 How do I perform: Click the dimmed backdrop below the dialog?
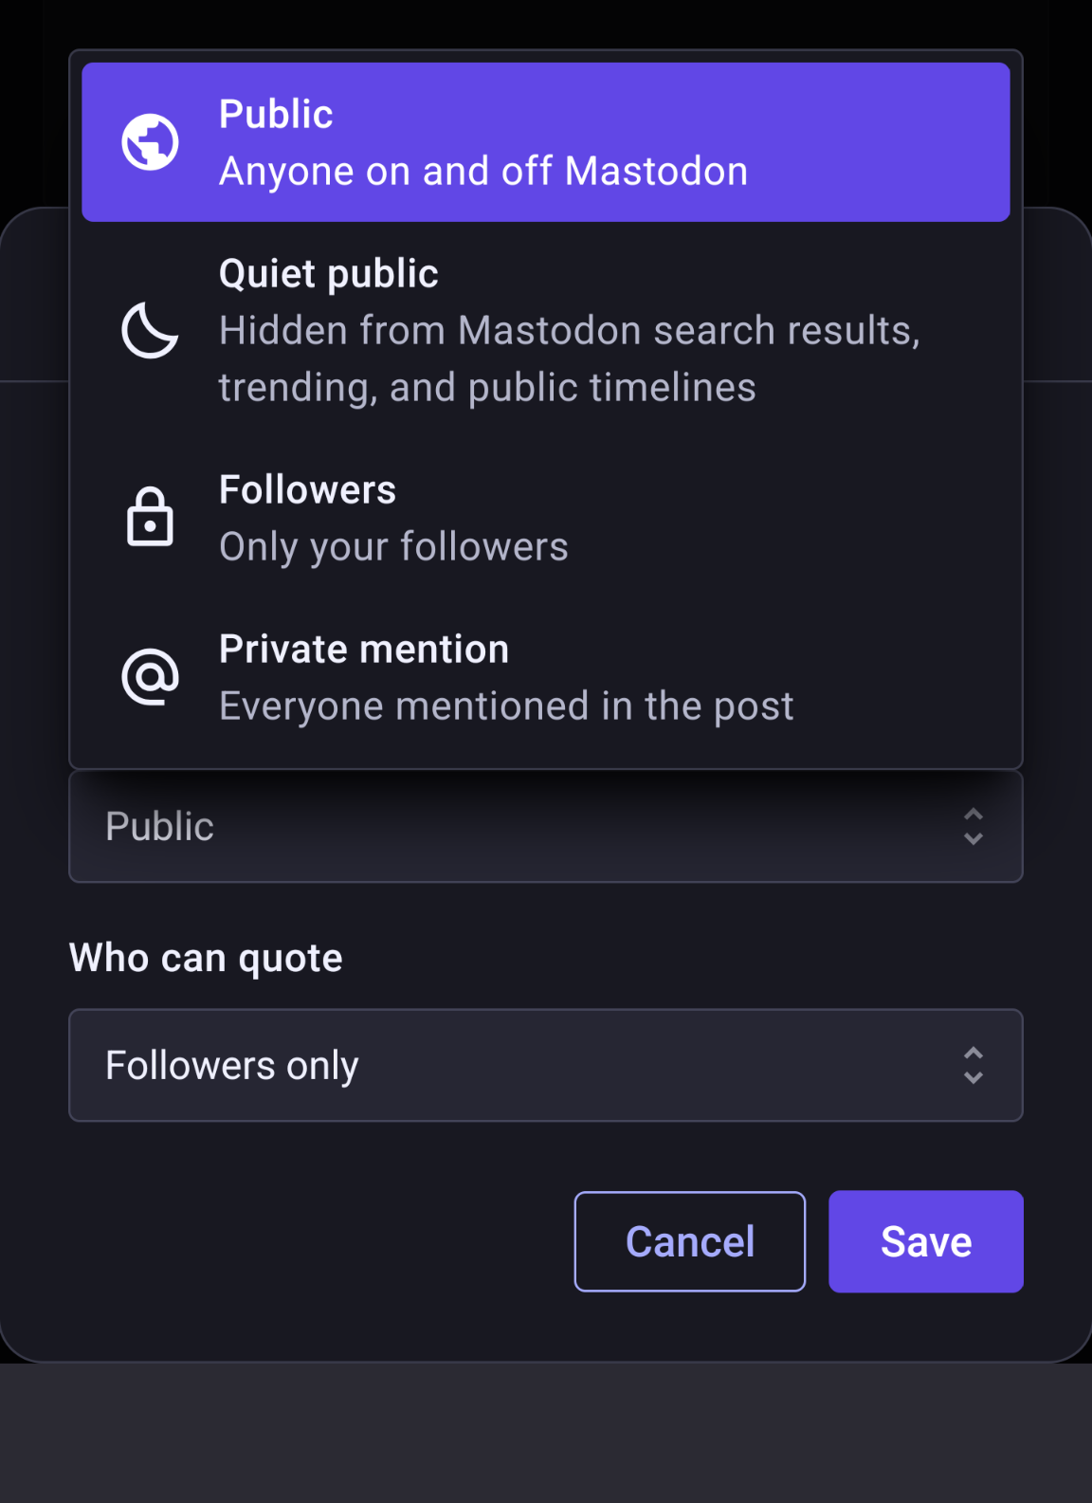(x=546, y=1434)
